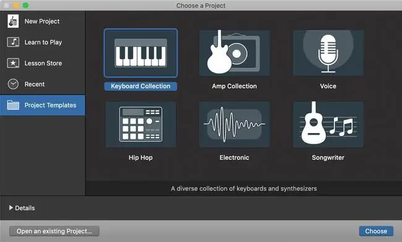
Task: Click the Lesson Store star icon
Action: click(x=13, y=63)
